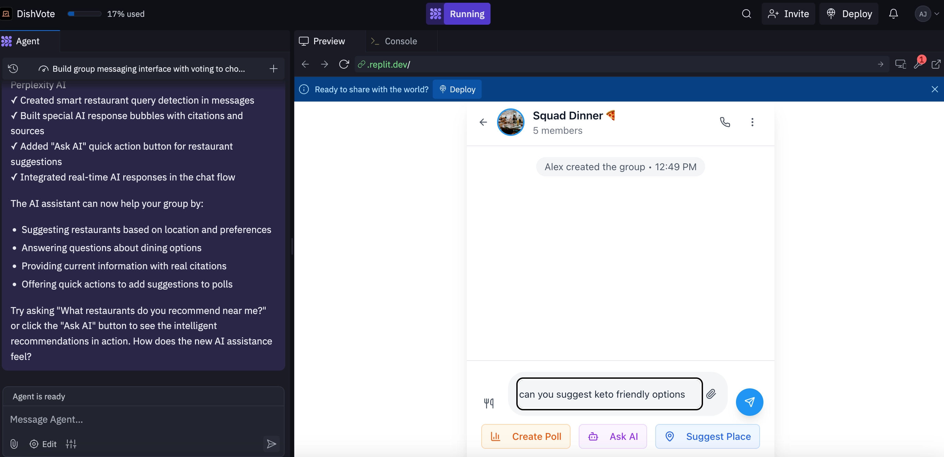Click the Ask AI button

(613, 436)
